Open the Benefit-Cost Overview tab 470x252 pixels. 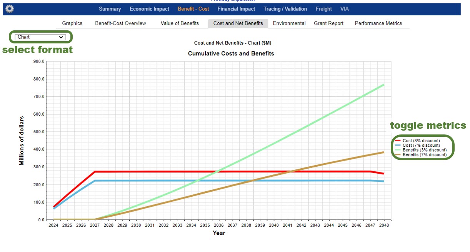[x=120, y=23]
